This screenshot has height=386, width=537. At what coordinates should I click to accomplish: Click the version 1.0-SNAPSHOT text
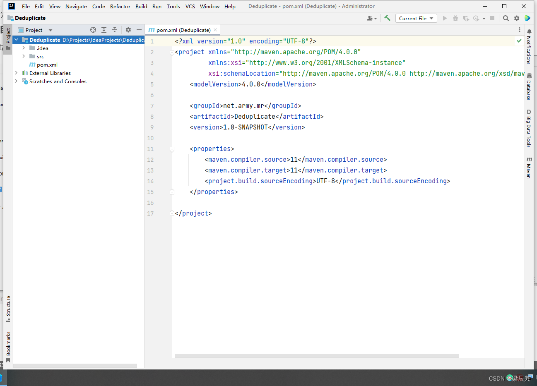[246, 127]
